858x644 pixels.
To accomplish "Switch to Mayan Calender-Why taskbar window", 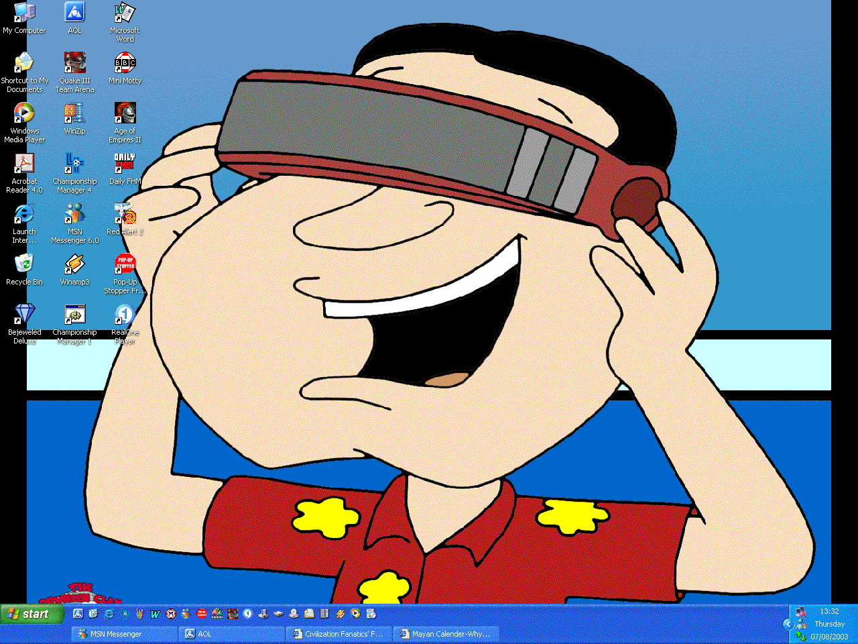I will pyautogui.click(x=446, y=634).
